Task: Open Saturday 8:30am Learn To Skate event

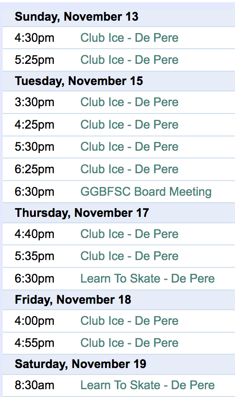Action: click(147, 385)
